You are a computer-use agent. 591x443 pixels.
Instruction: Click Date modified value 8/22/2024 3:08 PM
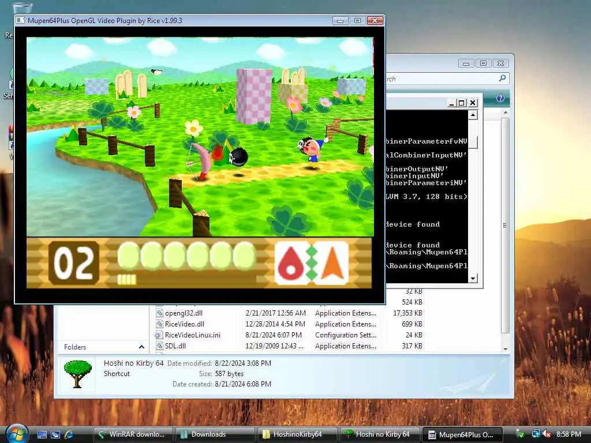(243, 363)
